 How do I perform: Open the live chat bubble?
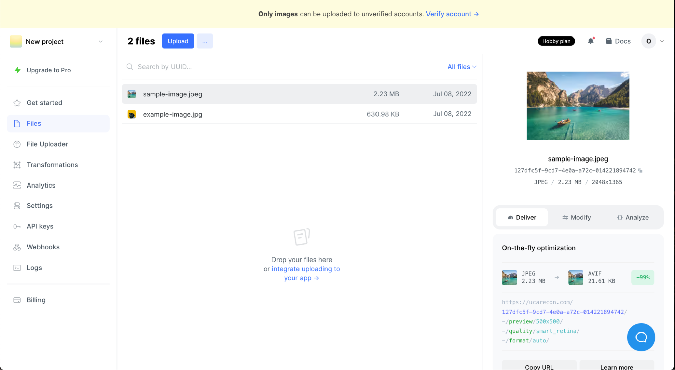point(641,337)
